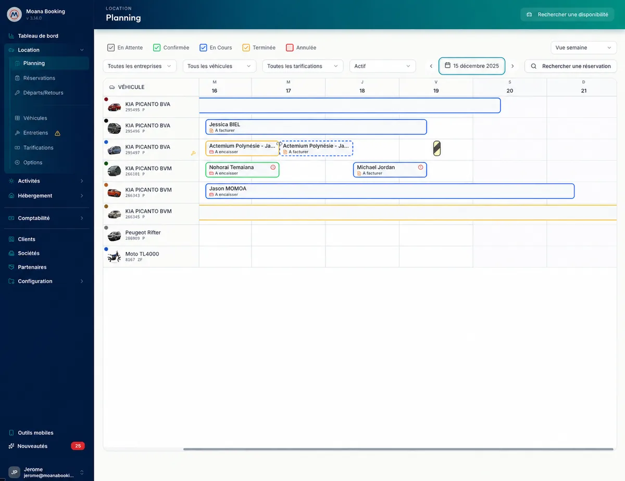Open the 15 décembre 2025 date picker
The height and width of the screenshot is (481, 625).
(x=472, y=66)
